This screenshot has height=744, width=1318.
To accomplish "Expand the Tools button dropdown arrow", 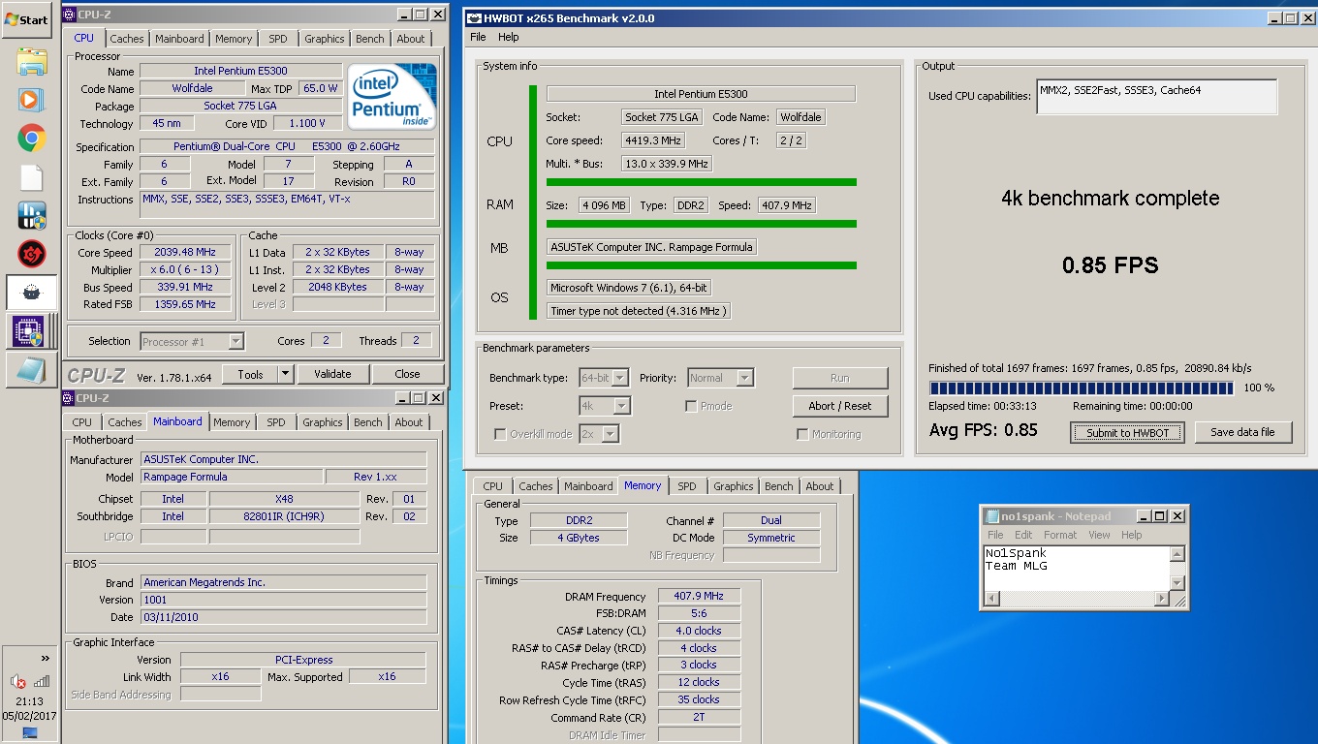I will [x=285, y=374].
